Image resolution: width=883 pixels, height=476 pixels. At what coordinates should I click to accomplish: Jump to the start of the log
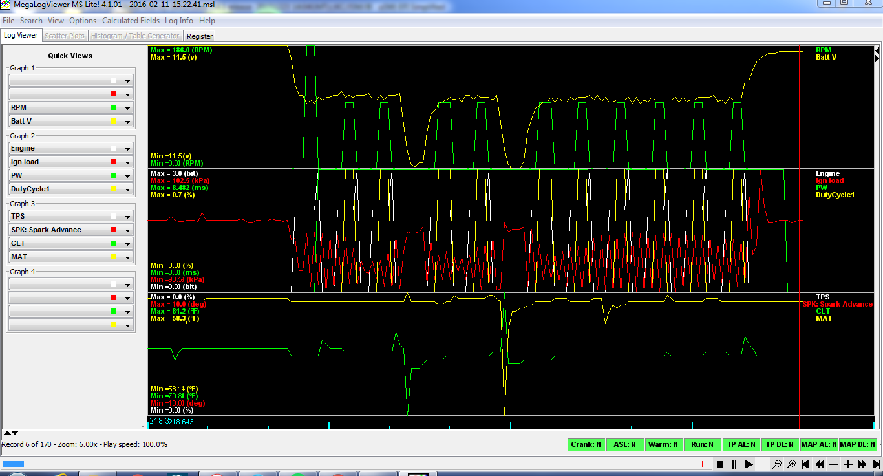click(805, 464)
